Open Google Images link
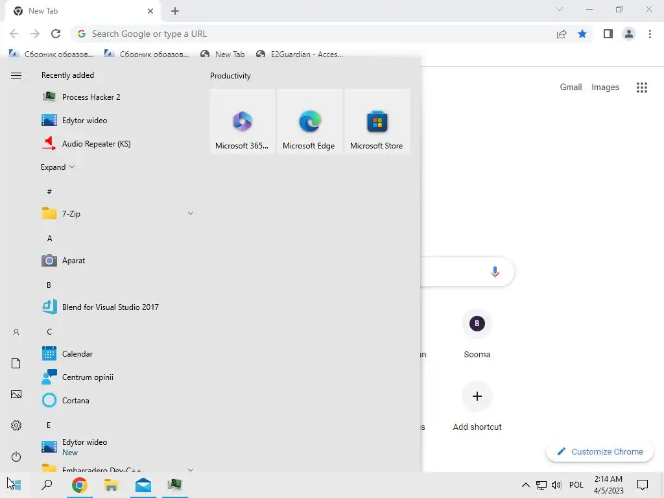 pos(605,87)
